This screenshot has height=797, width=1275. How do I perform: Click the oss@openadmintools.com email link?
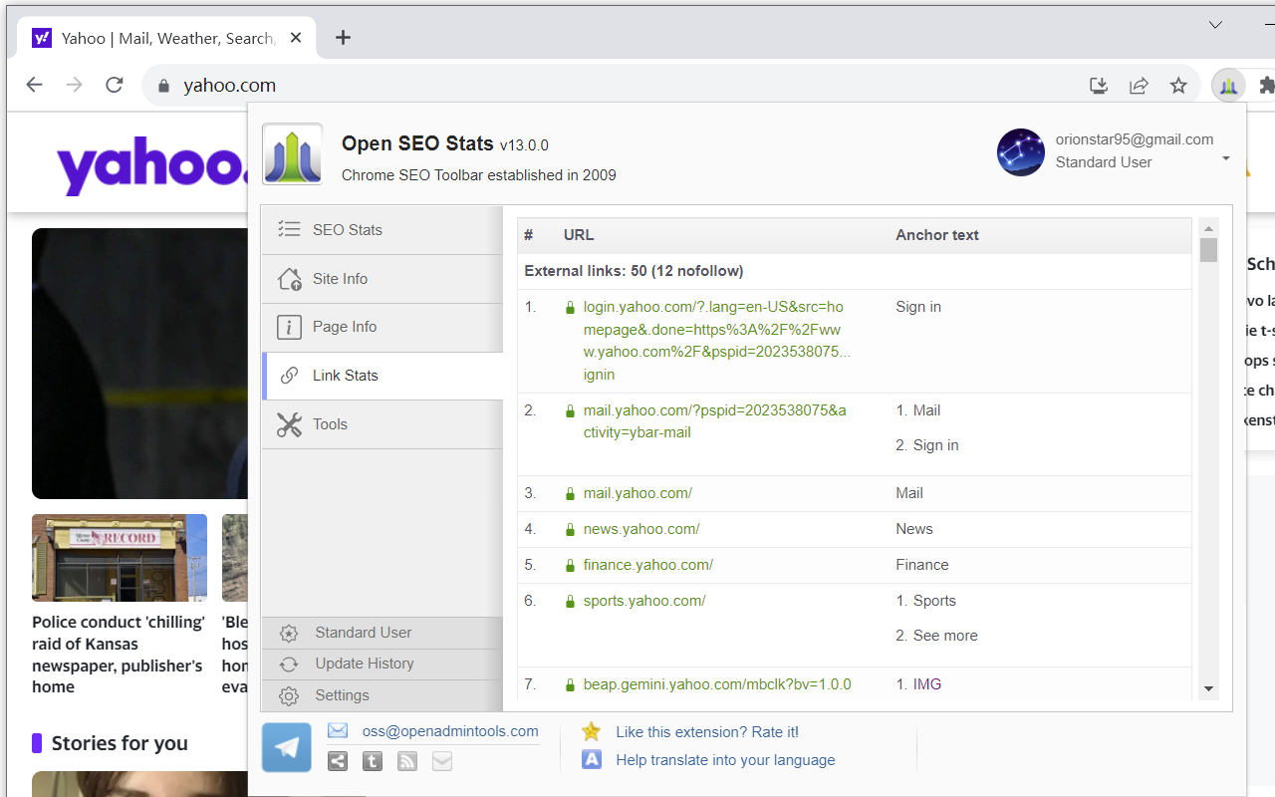coord(449,730)
